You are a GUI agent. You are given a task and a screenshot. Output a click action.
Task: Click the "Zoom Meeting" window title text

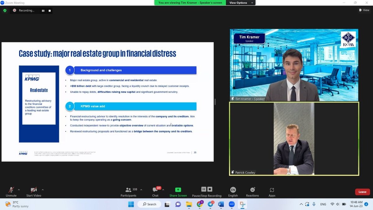(x=15, y=3)
